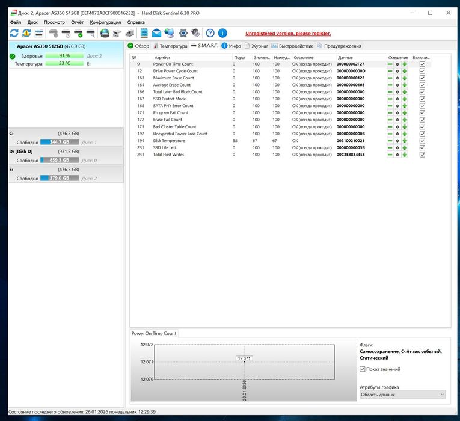Click the disk-with-green-checkmark toolbar icon
The width and height of the screenshot is (460, 421).
coord(78,33)
